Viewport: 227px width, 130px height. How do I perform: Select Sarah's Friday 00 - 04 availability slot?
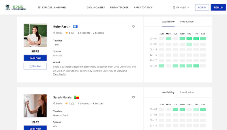(x=196, y=110)
